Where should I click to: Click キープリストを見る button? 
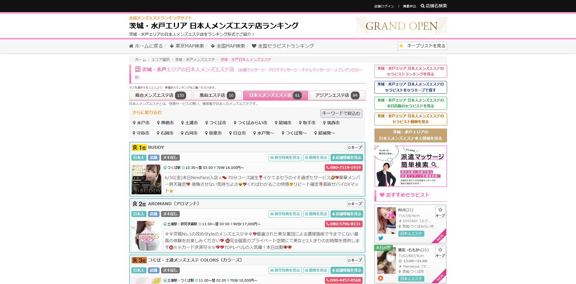point(422,46)
